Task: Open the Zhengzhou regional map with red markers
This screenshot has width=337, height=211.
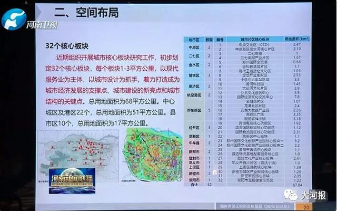Action: pos(78,156)
